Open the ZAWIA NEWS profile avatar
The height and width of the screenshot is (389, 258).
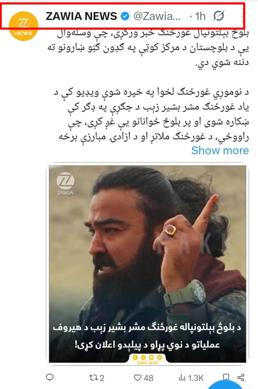pyautogui.click(x=24, y=26)
